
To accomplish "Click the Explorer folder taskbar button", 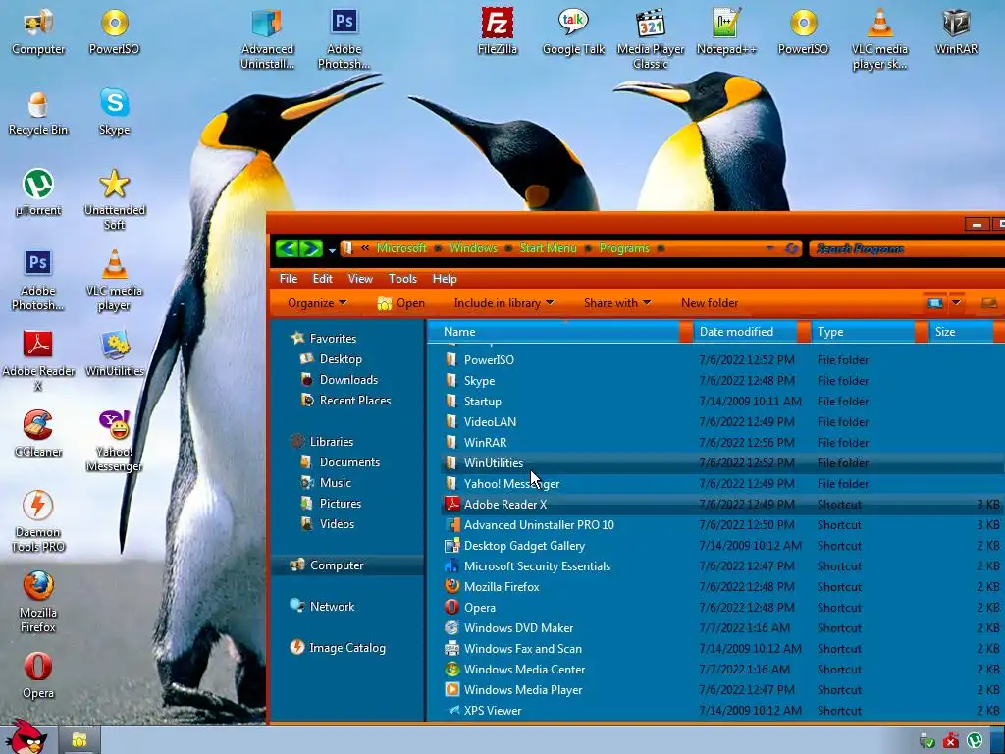I will [x=79, y=740].
